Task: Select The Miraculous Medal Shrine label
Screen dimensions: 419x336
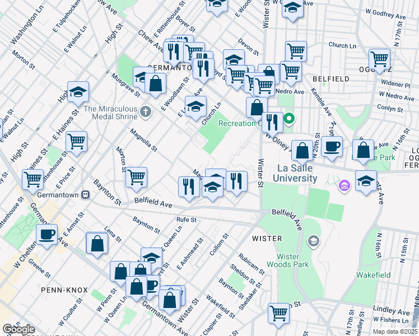Action: (110, 113)
